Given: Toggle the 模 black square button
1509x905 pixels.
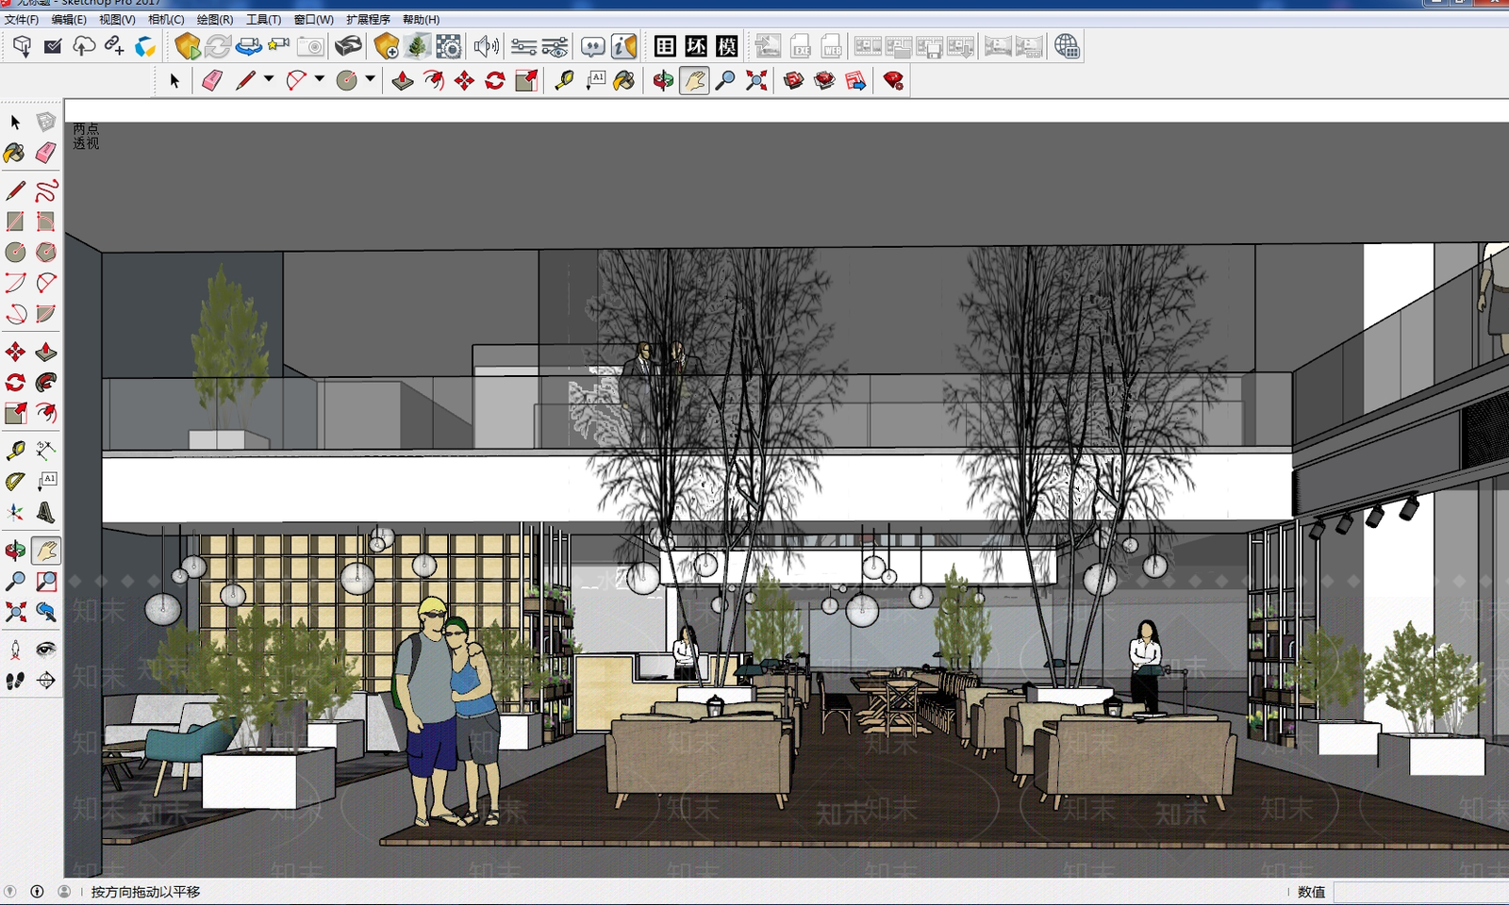Looking at the screenshot, I should point(727,46).
